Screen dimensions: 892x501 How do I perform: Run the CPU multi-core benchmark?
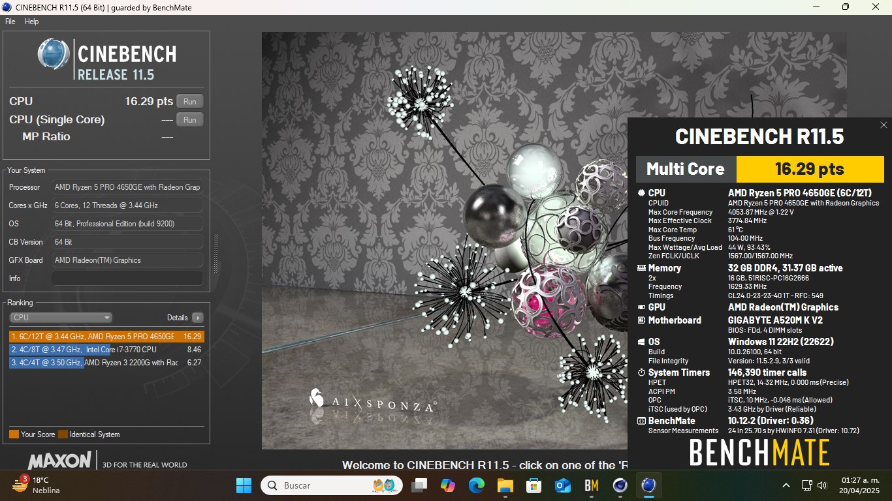click(x=190, y=101)
